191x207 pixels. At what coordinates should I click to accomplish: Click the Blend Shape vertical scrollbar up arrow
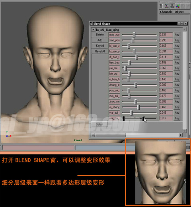(184, 29)
